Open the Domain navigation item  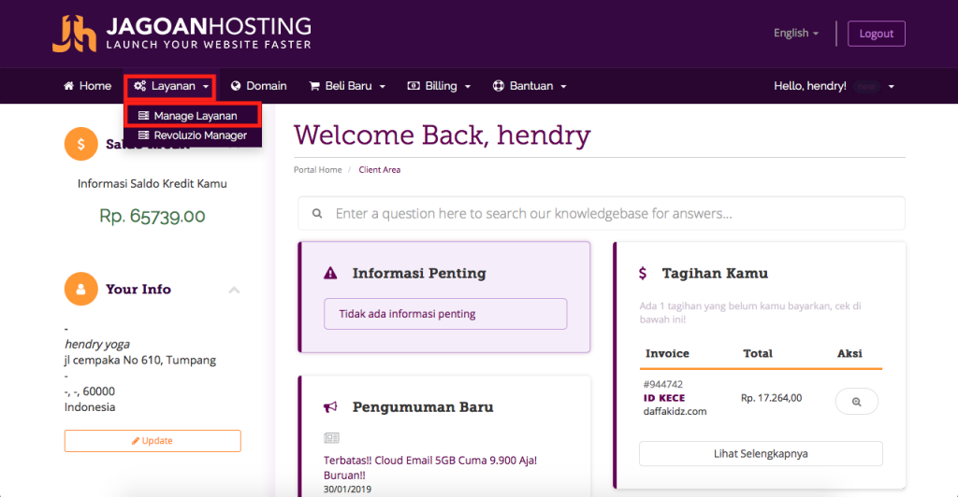[x=258, y=86]
